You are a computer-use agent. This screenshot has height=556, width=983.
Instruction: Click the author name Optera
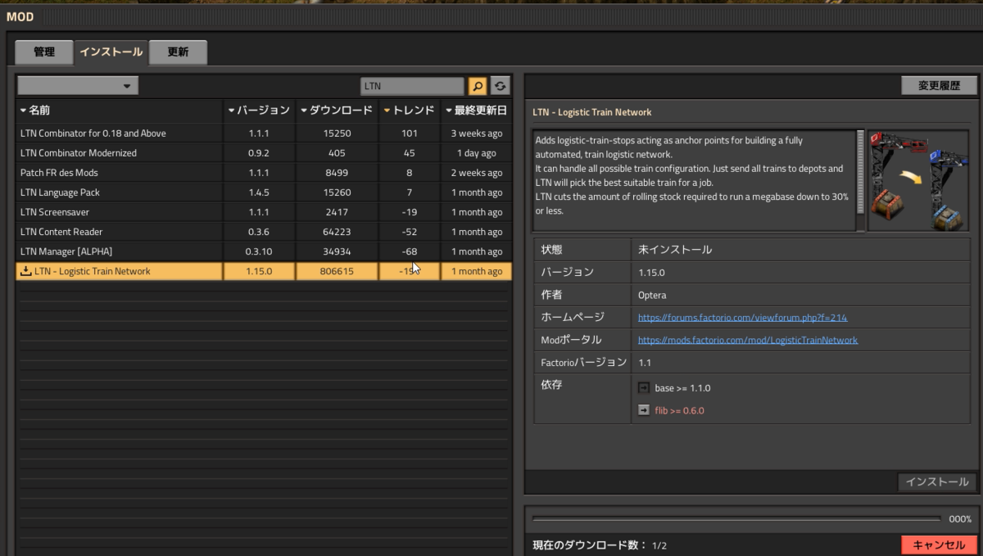pyautogui.click(x=652, y=295)
